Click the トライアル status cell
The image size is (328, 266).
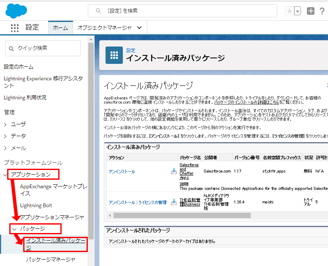[x=308, y=202]
